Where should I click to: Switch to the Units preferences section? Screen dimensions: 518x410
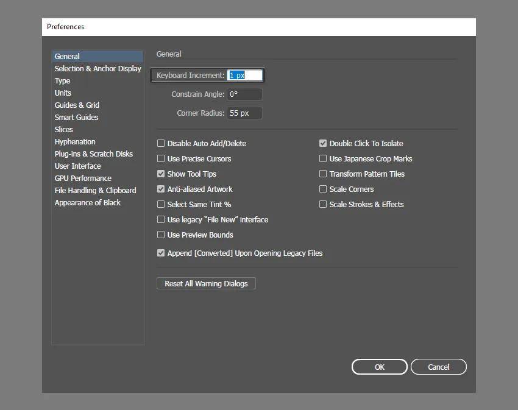pyautogui.click(x=63, y=93)
